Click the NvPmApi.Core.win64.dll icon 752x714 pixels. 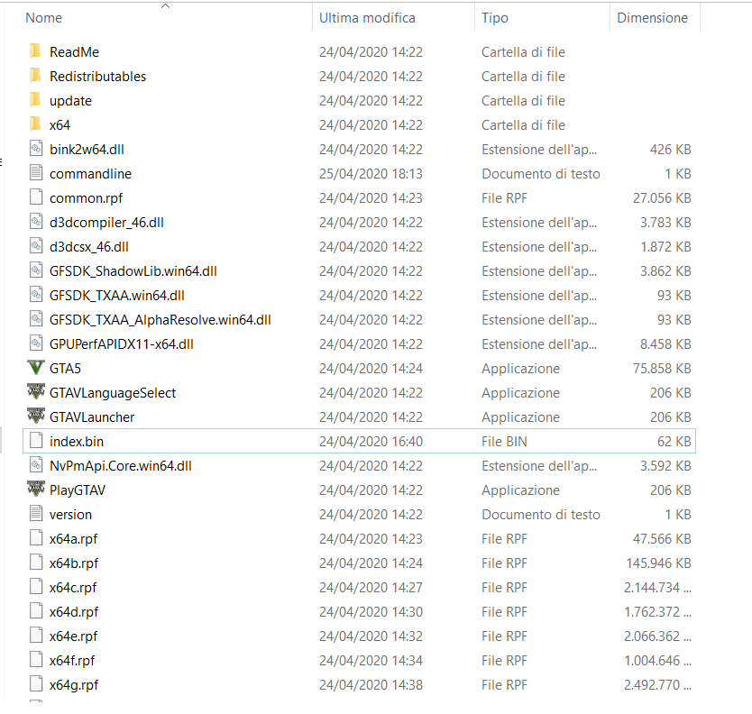click(x=36, y=465)
